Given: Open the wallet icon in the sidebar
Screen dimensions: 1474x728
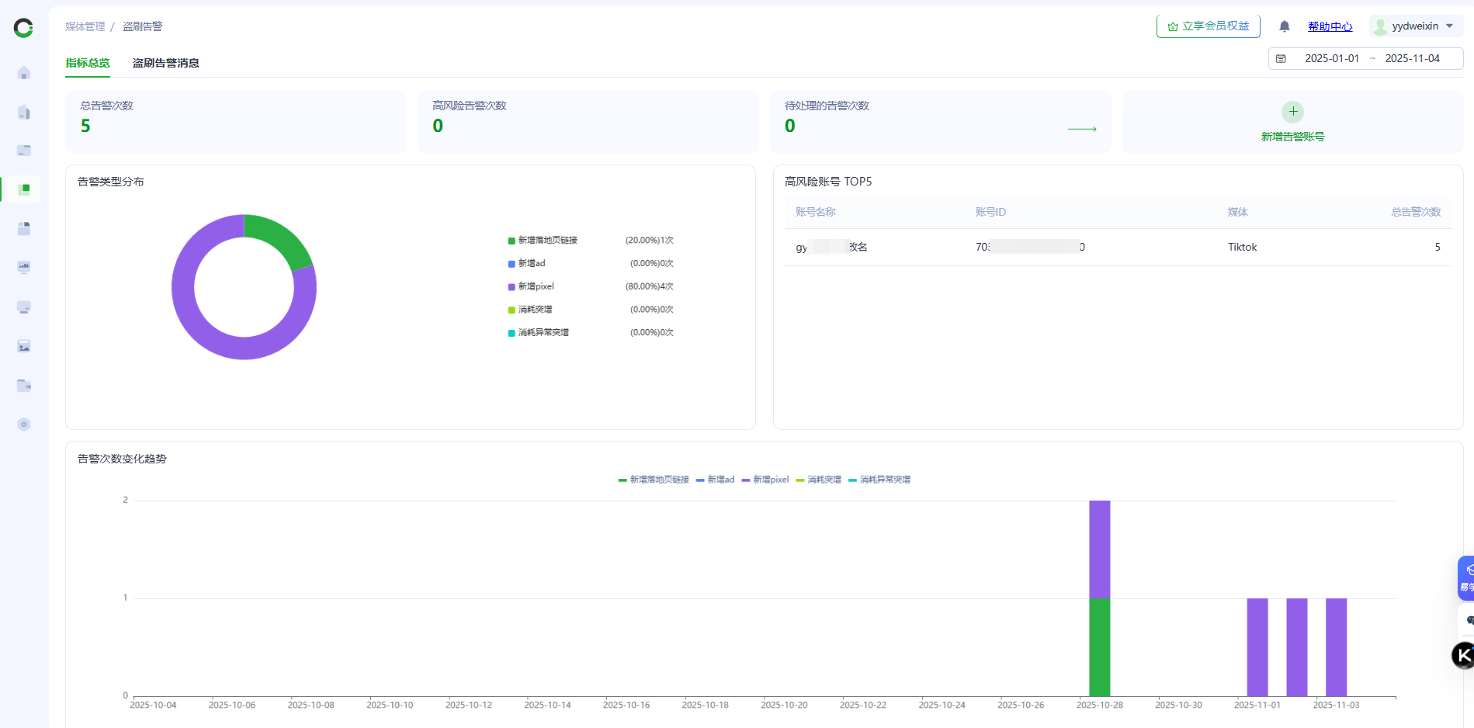Looking at the screenshot, I should pyautogui.click(x=24, y=386).
